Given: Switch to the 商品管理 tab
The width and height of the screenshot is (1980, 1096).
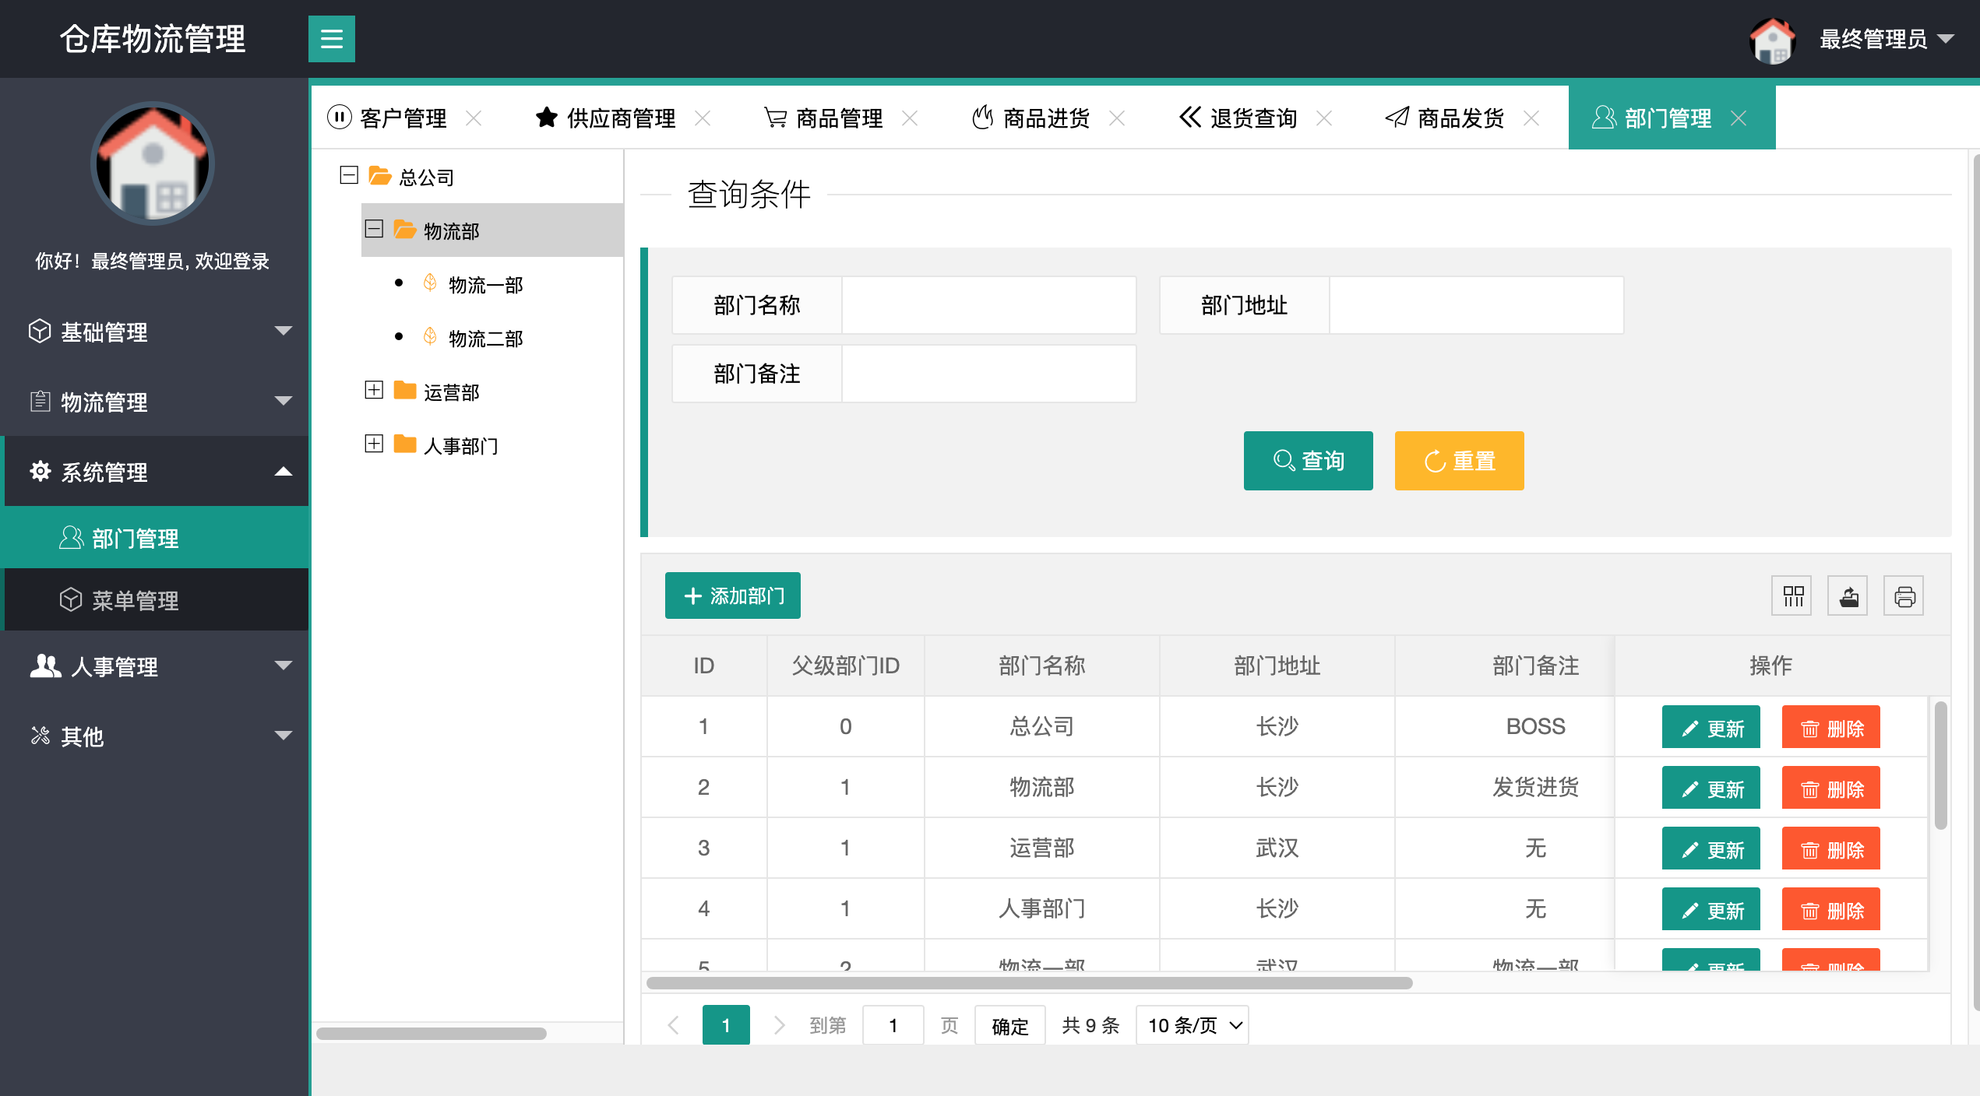Looking at the screenshot, I should point(840,118).
